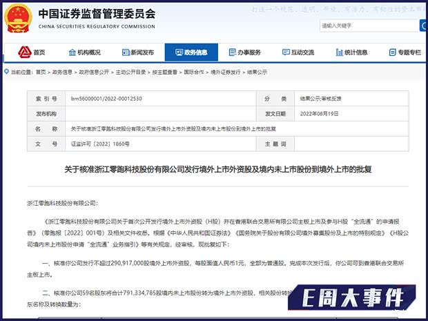Follow the 政务信息 breadcrumb link

tap(62, 72)
